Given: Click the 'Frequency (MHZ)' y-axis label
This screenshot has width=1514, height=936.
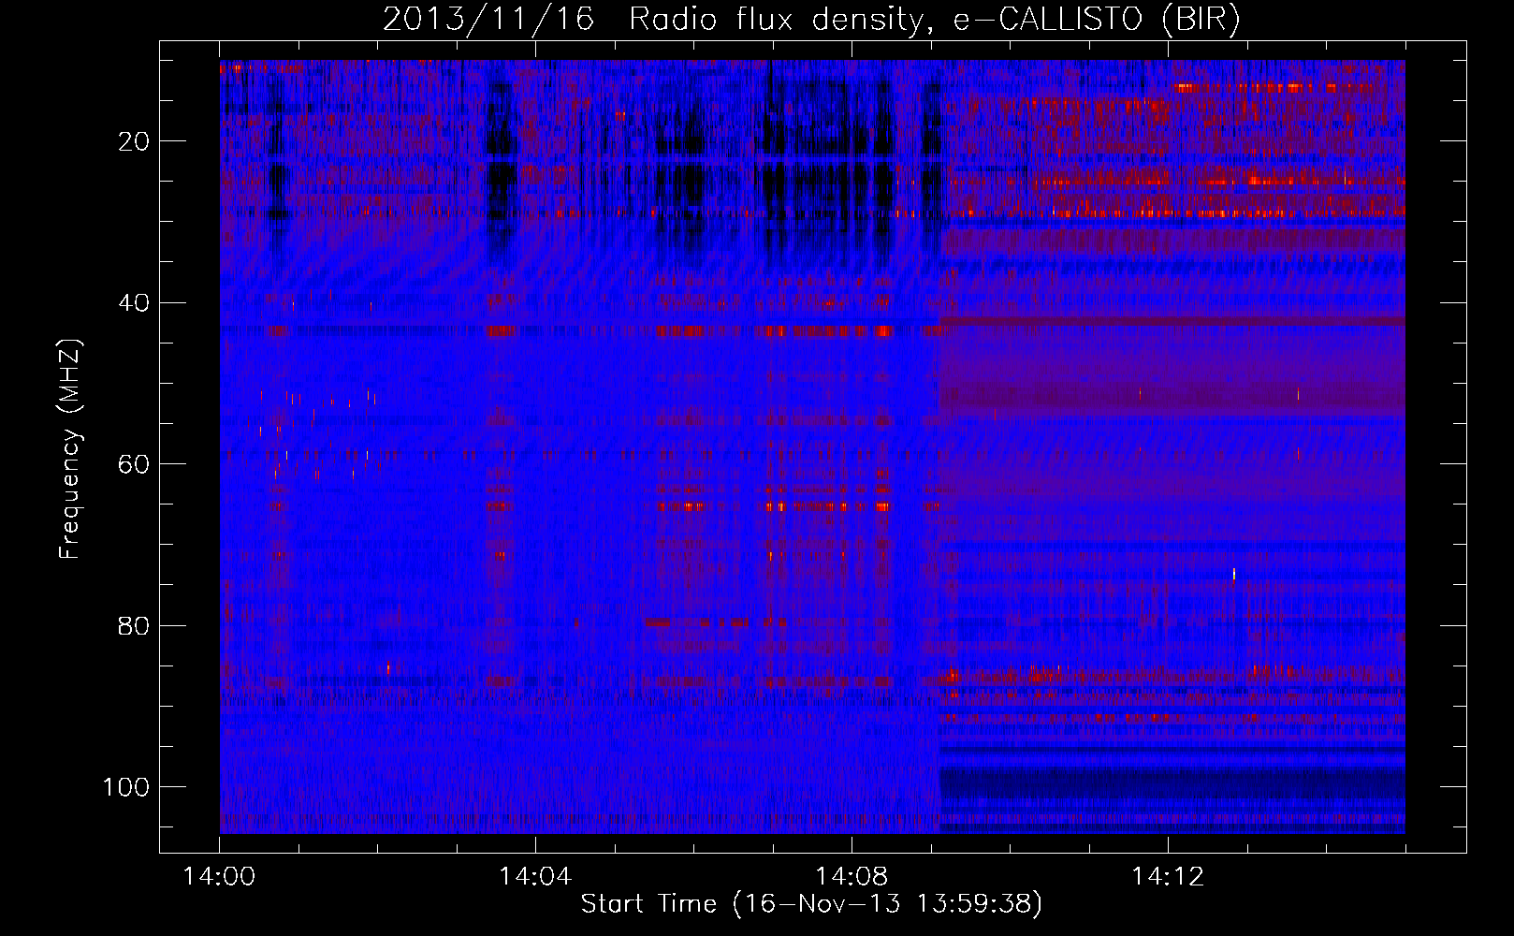Looking at the screenshot, I should click(71, 448).
